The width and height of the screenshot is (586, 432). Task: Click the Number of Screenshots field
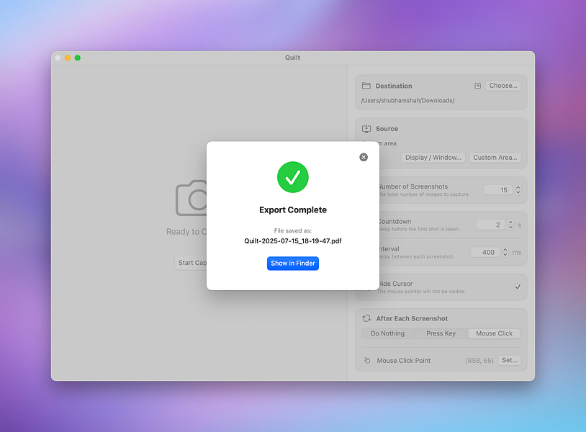[499, 190]
